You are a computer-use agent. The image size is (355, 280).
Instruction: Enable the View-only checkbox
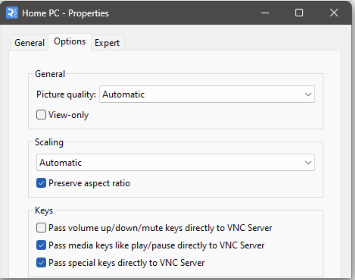click(41, 115)
